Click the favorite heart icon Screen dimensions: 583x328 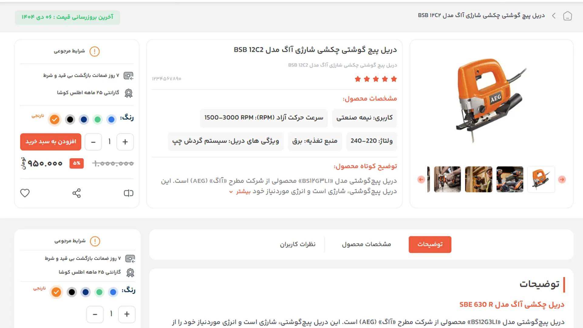tap(25, 193)
